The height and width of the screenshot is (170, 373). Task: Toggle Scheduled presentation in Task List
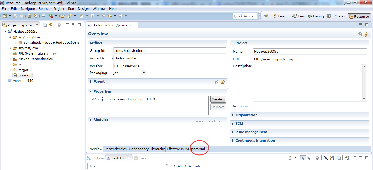click(309, 158)
